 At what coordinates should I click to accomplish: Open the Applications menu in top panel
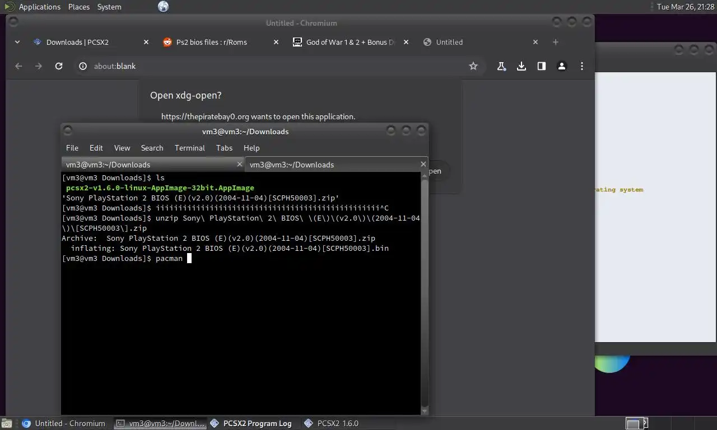pyautogui.click(x=32, y=7)
